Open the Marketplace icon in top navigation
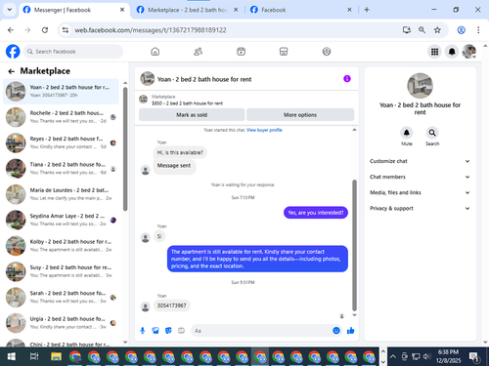 click(x=284, y=52)
